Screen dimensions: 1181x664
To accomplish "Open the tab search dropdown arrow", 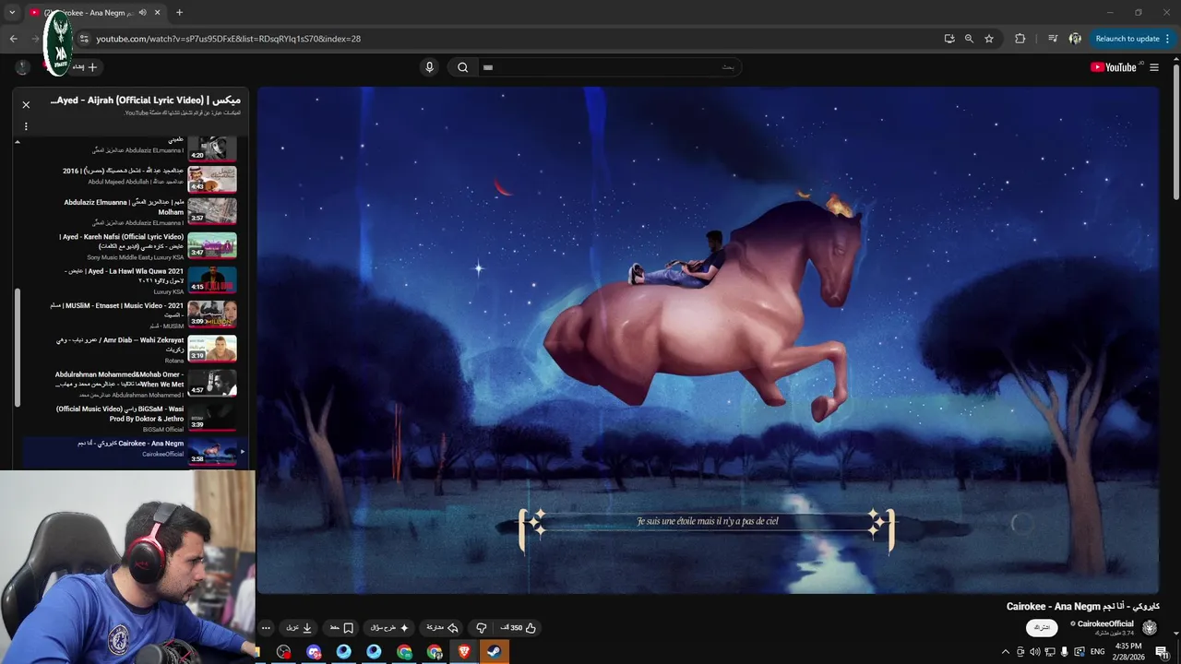I will click(12, 13).
